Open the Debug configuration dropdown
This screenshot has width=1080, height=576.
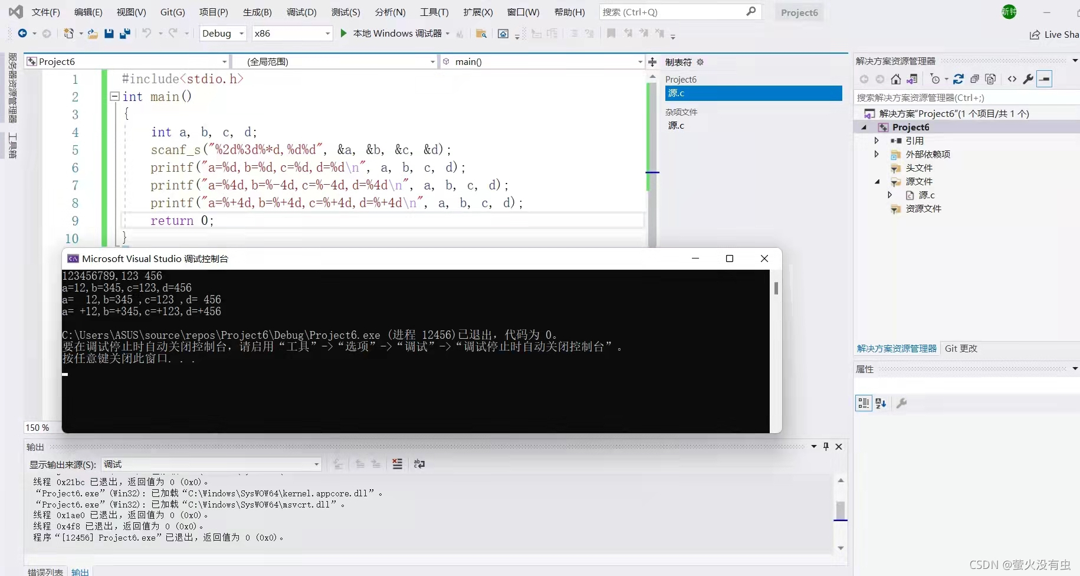[223, 34]
